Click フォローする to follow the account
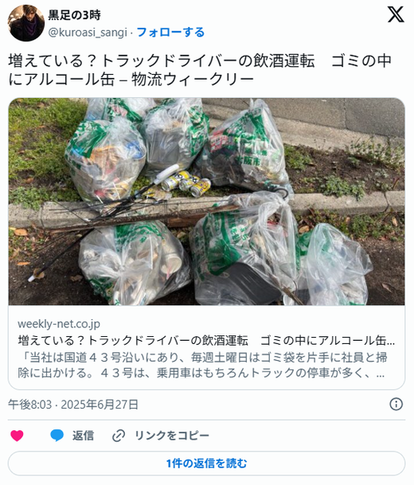 [x=170, y=32]
